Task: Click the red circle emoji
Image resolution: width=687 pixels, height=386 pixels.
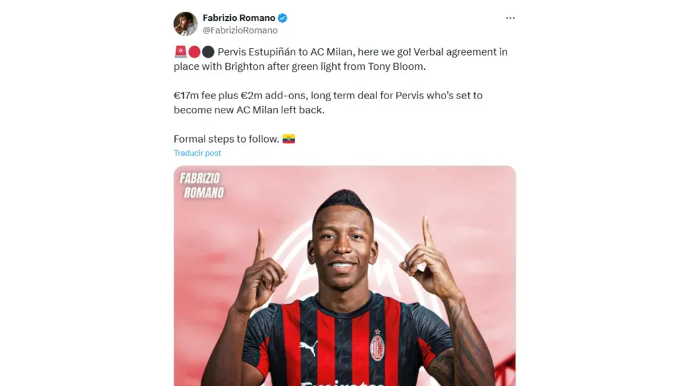Action: tap(194, 52)
